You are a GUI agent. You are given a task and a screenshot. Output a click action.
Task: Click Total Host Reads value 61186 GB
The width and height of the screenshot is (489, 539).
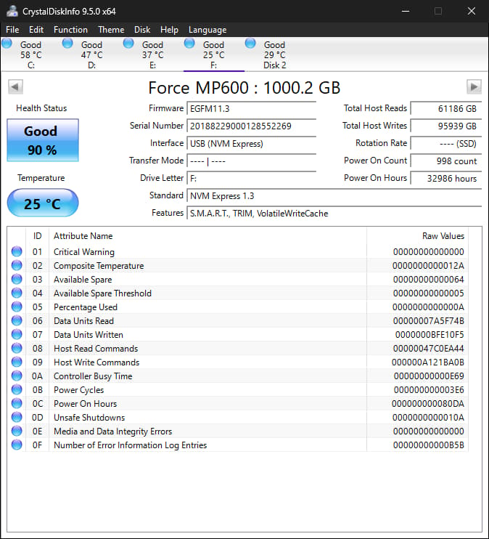click(446, 109)
